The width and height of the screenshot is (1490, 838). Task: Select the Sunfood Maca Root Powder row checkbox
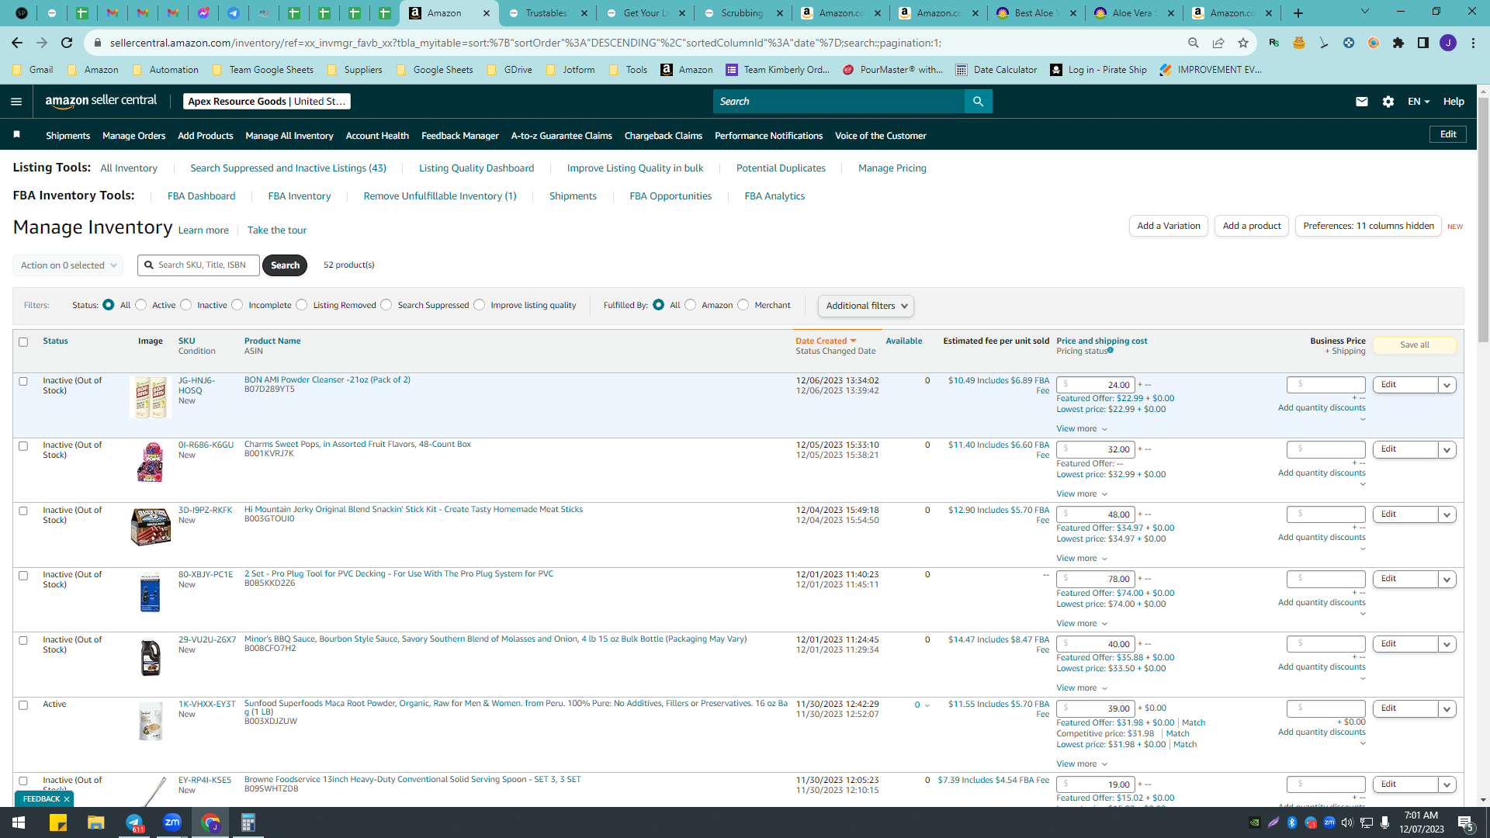click(23, 705)
